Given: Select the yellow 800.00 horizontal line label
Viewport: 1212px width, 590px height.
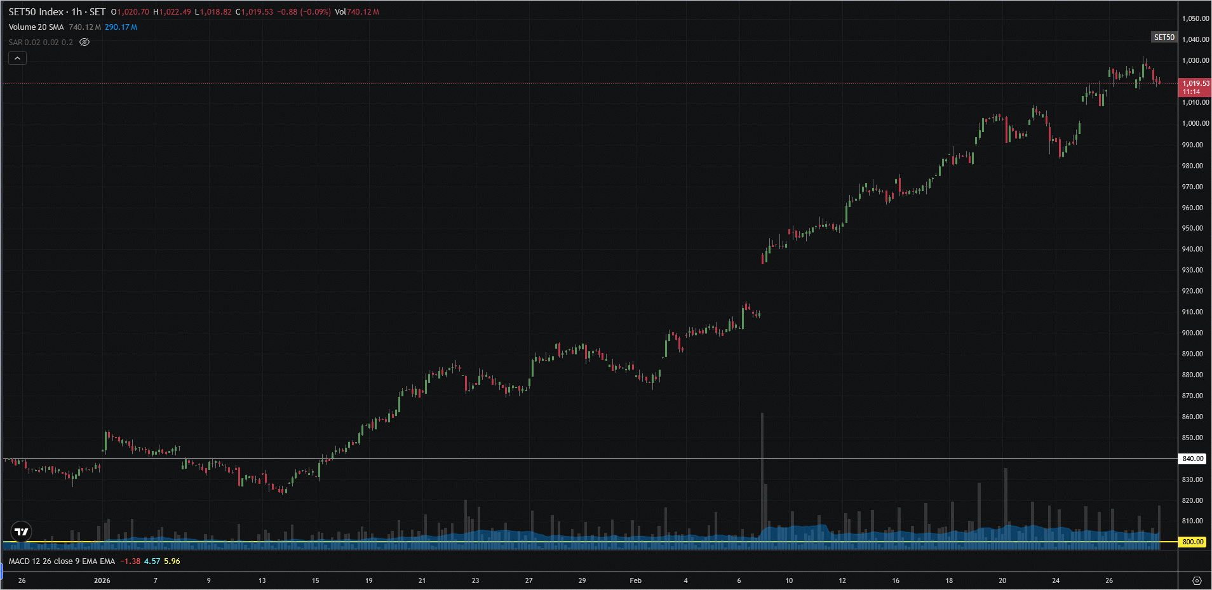Looking at the screenshot, I should [x=1192, y=542].
